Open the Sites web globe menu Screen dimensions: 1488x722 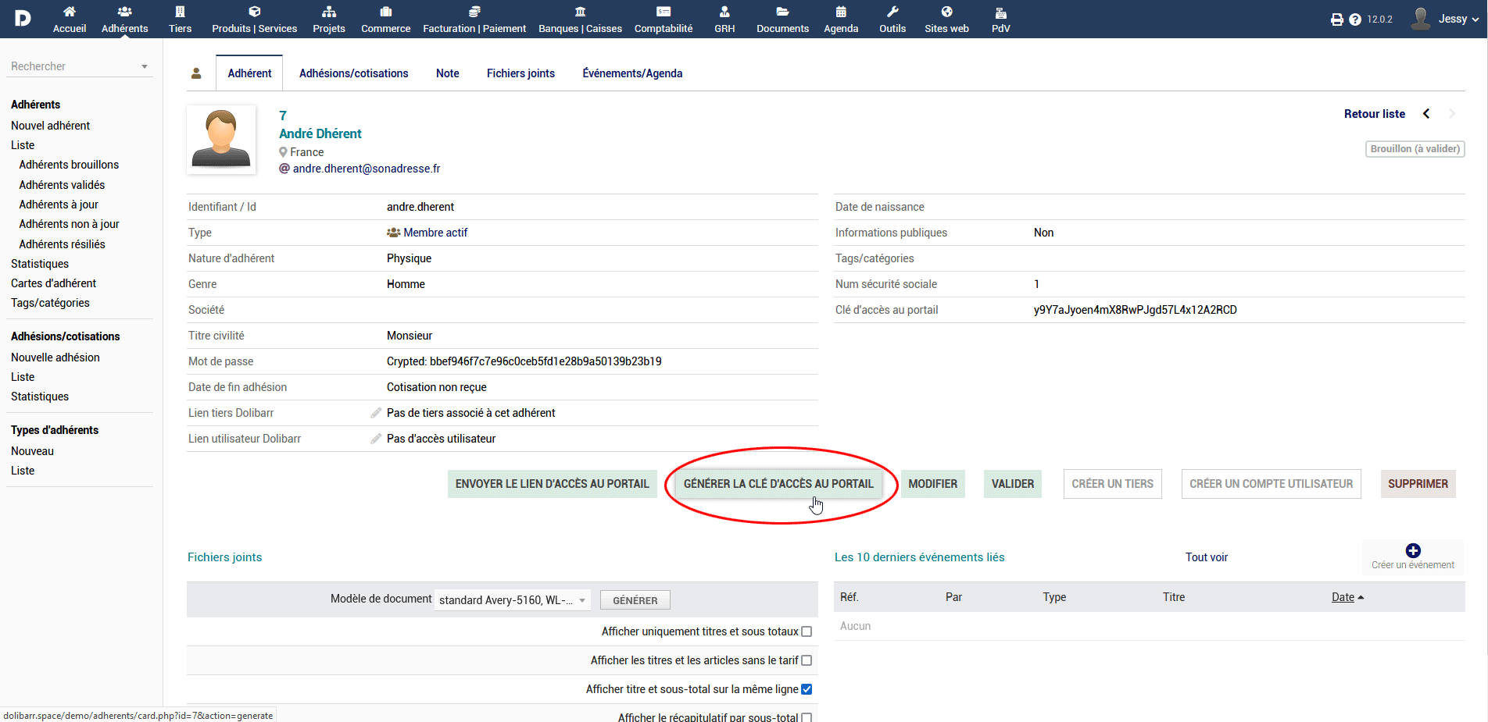click(946, 19)
